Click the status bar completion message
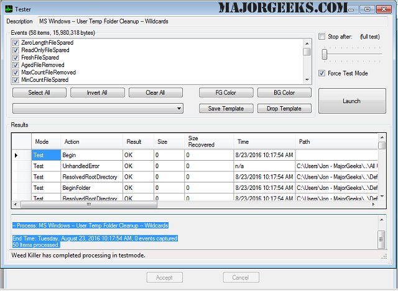This screenshot has width=398, height=291. click(78, 255)
